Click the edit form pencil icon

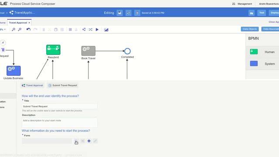tap(95, 141)
